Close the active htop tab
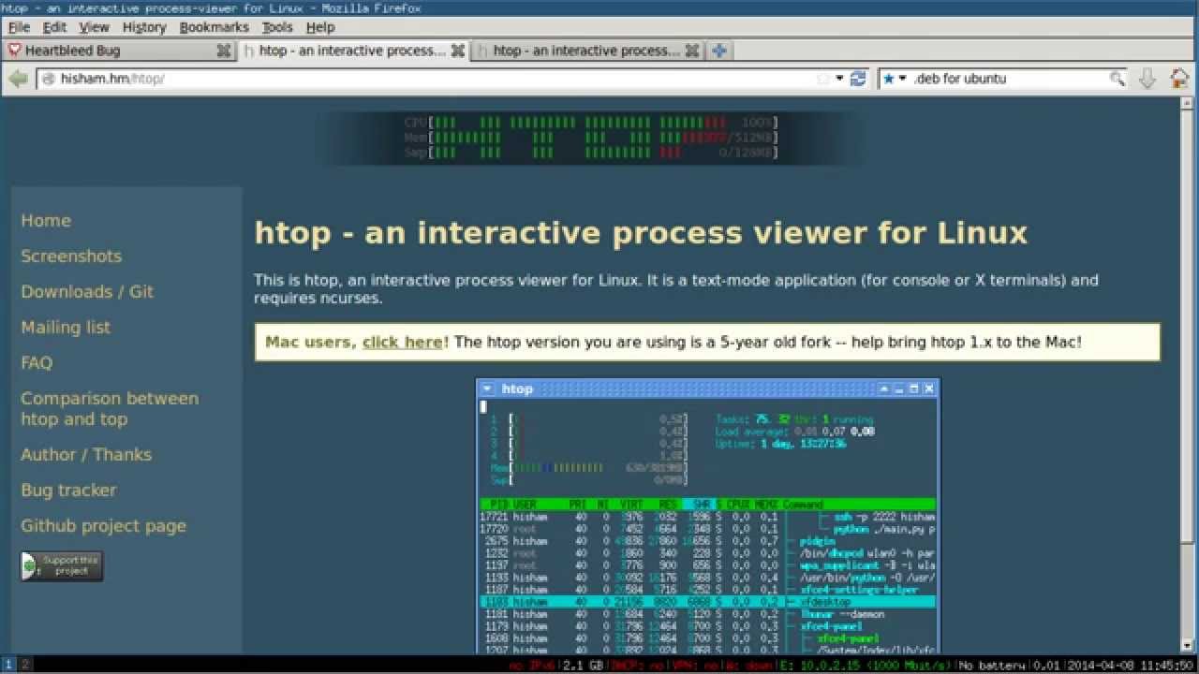1199x674 pixels. (x=458, y=51)
